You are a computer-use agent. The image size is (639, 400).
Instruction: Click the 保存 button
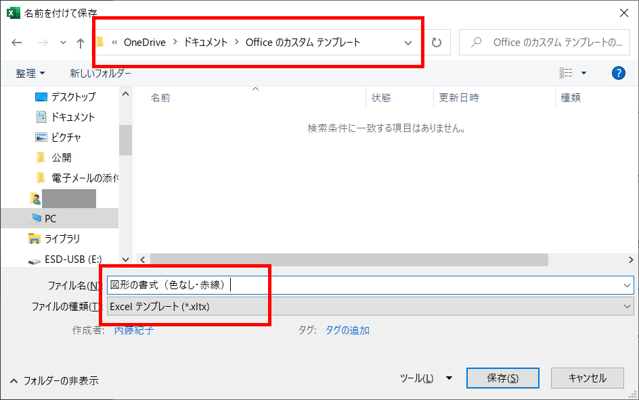coord(502,378)
